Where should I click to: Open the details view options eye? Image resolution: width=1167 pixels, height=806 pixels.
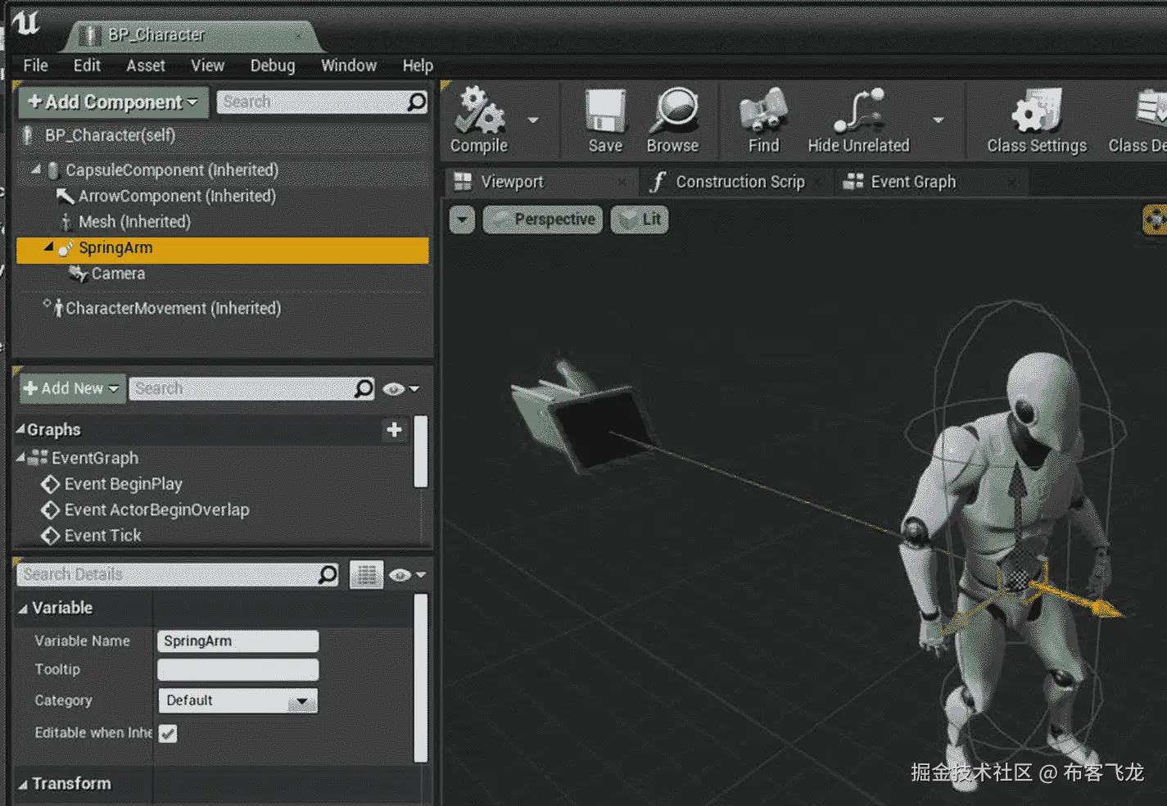(407, 575)
